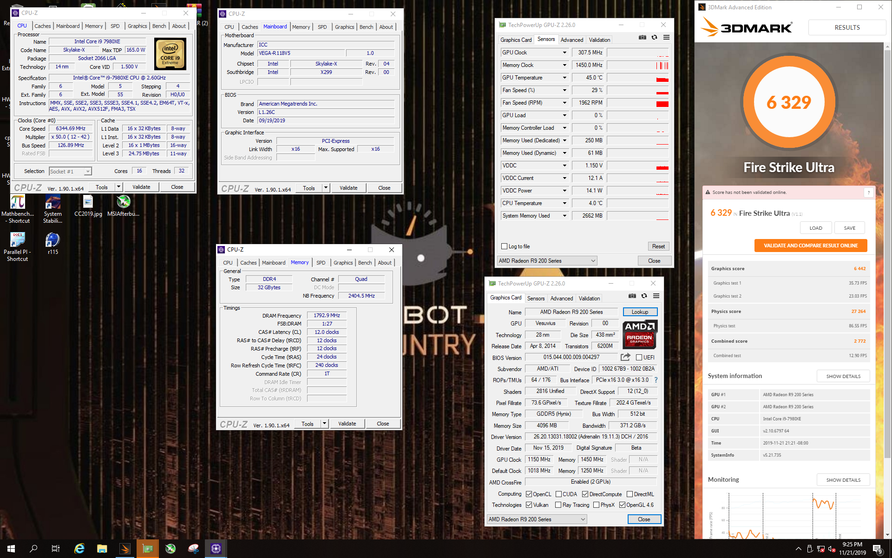Click the Bus Interface question mark
The height and width of the screenshot is (558, 892).
[656, 380]
